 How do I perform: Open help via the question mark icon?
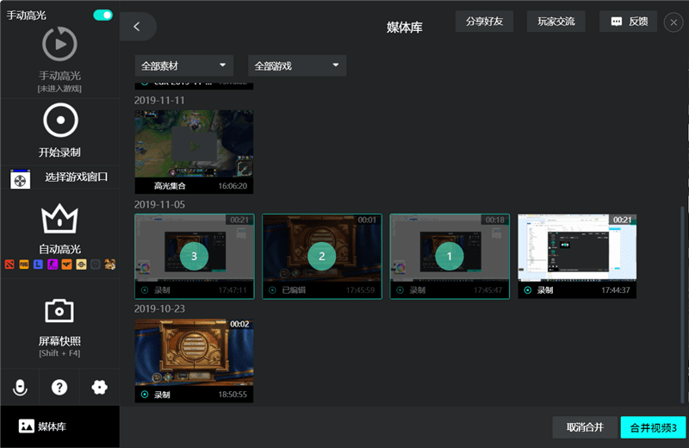[59, 387]
